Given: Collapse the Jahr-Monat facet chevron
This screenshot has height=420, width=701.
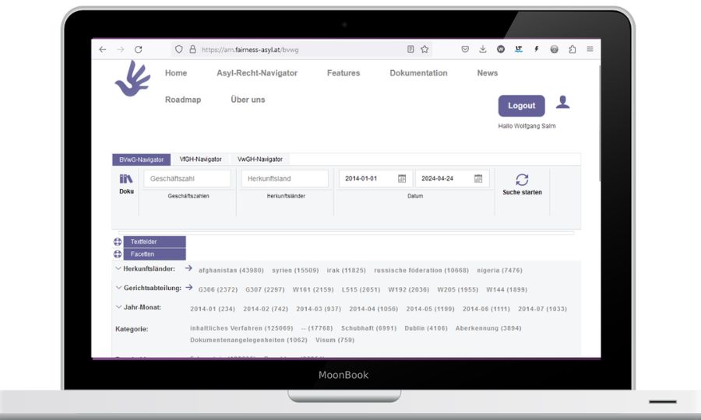Looking at the screenshot, I should point(118,306).
